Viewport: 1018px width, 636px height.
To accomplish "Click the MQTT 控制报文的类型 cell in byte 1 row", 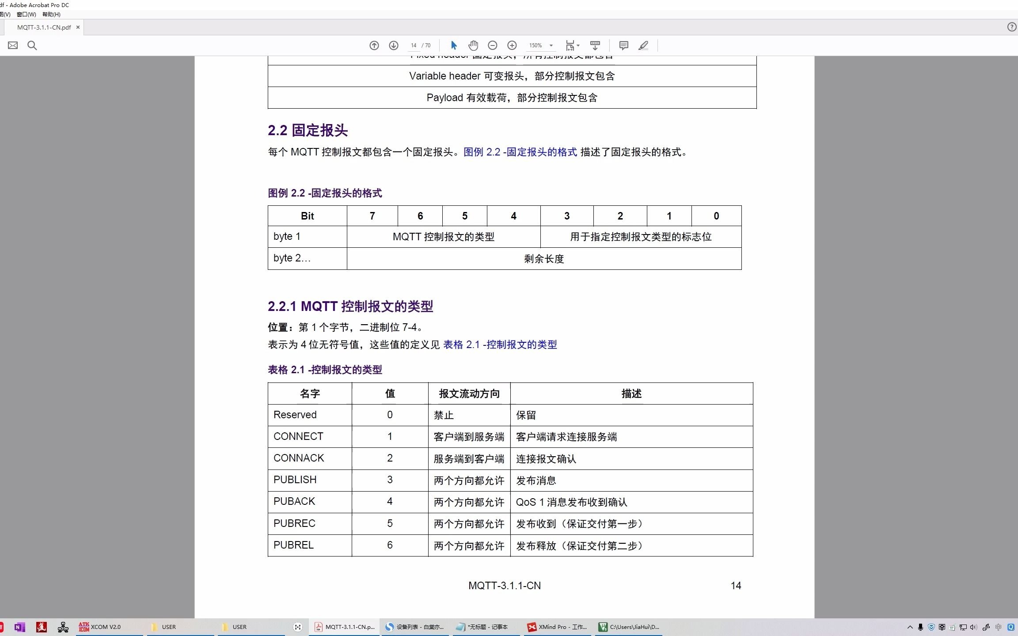I will [x=444, y=237].
